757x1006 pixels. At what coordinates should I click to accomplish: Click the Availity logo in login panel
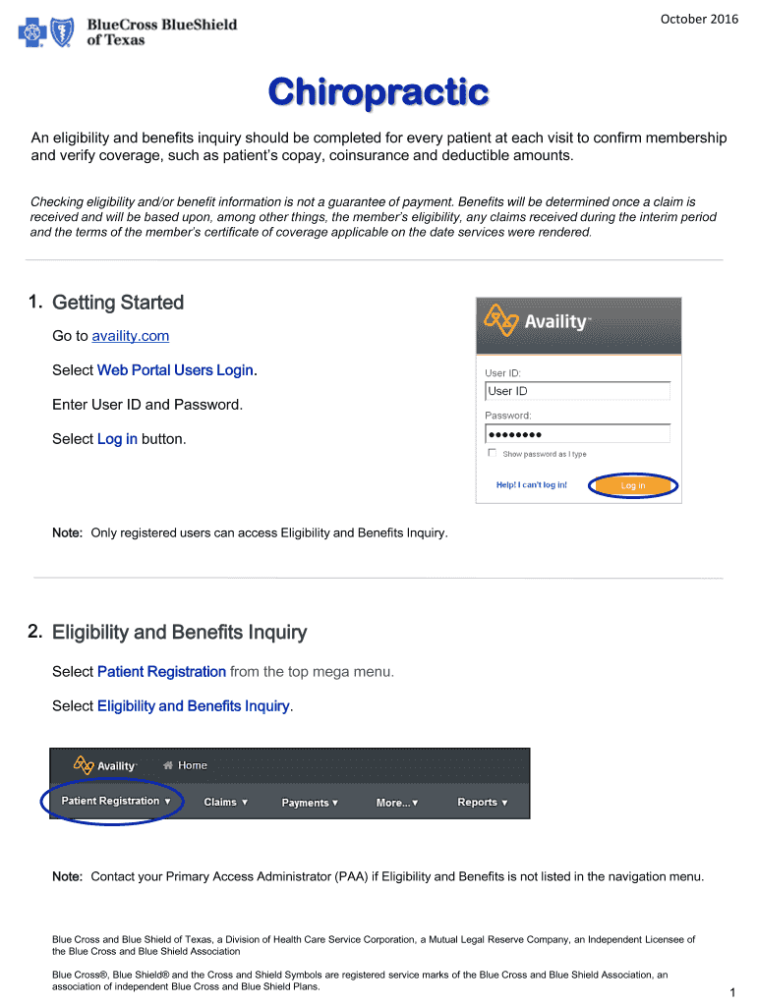[537, 321]
